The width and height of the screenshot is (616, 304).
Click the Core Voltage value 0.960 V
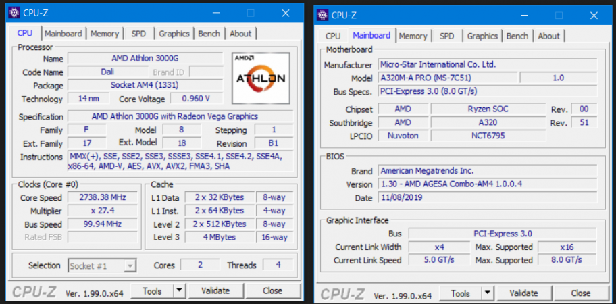(x=196, y=99)
